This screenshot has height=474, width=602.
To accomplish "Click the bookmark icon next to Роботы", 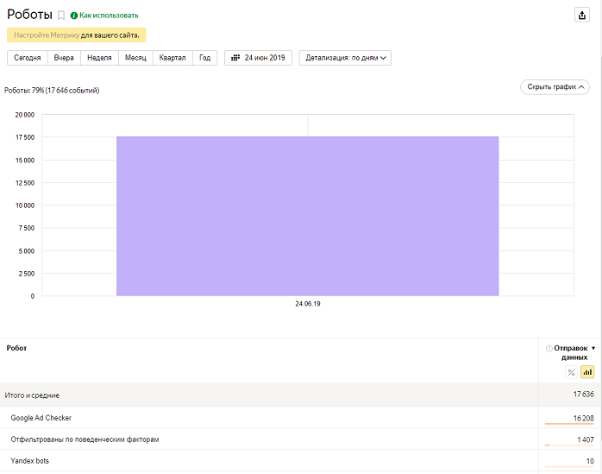I will click(x=61, y=16).
